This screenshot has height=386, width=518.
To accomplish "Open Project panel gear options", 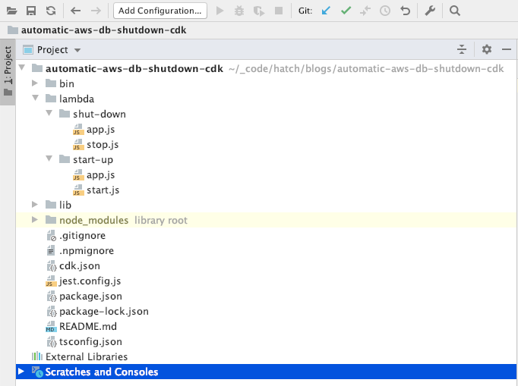I will coord(486,49).
